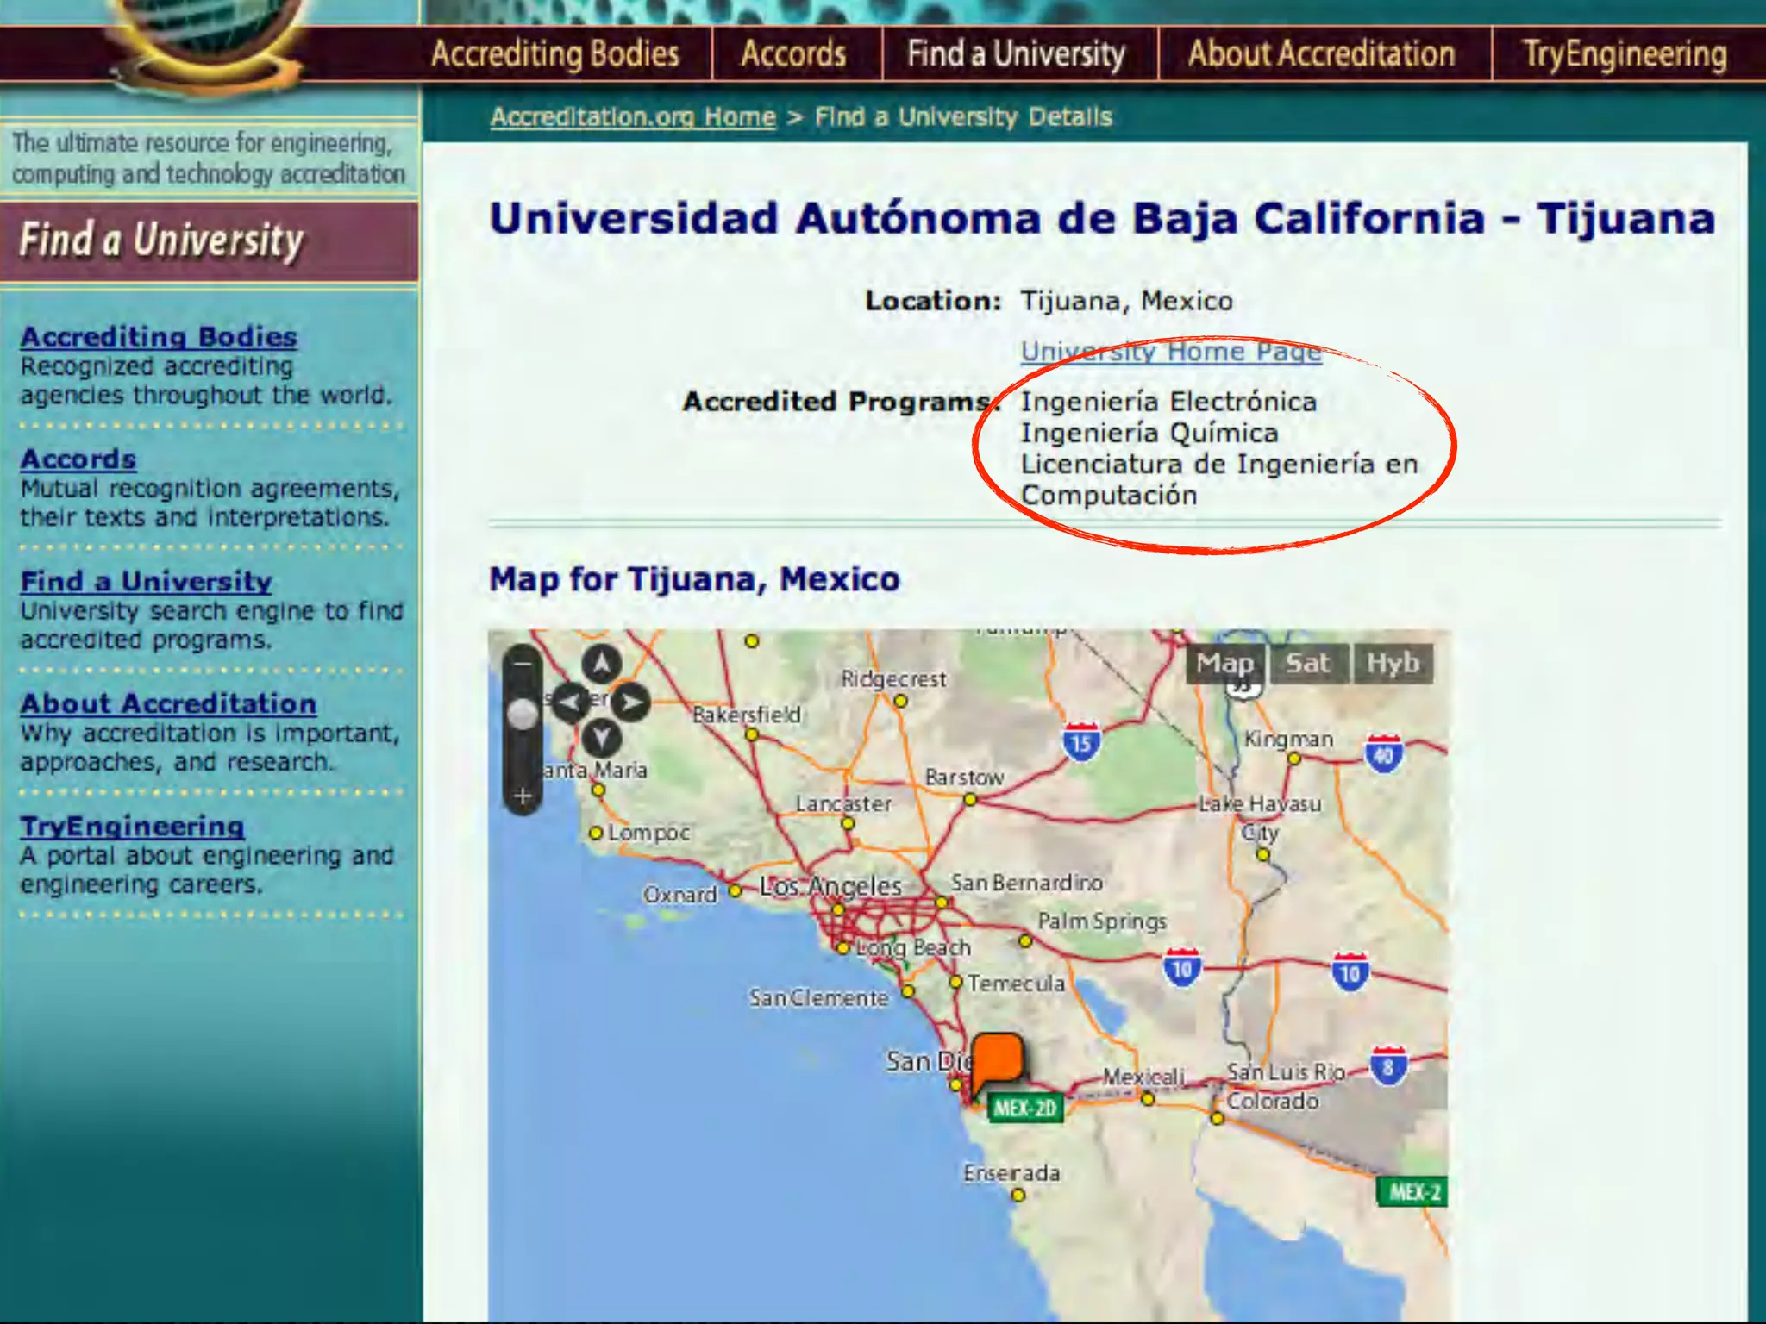
Task: Open the Accords sidebar link
Action: 78,459
